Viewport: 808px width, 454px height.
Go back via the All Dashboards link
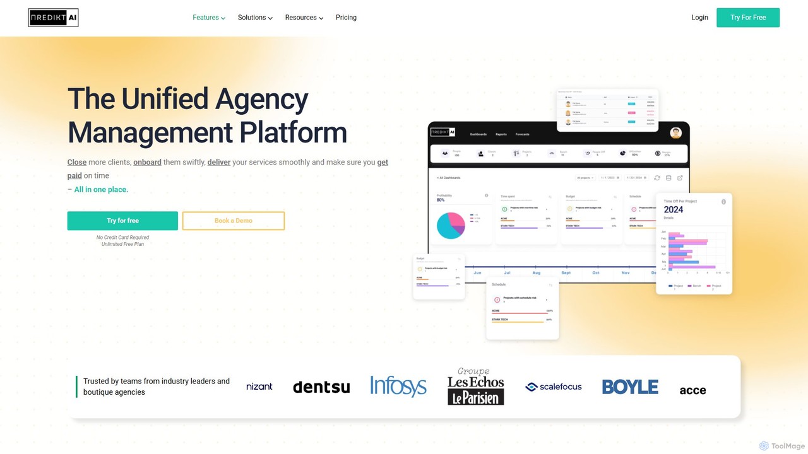449,178
